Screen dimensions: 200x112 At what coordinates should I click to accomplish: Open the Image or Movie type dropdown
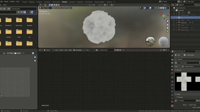point(191,66)
